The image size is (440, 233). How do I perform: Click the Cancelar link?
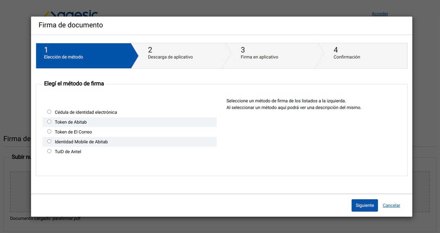coord(391,205)
